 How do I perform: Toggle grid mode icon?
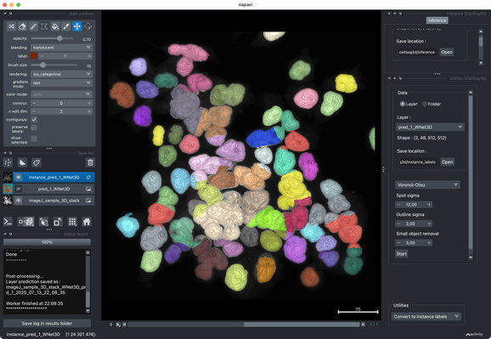point(72,222)
